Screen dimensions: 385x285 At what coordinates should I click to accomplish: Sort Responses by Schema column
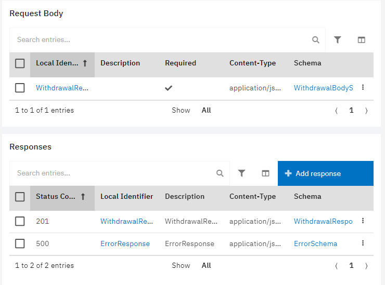(307, 196)
